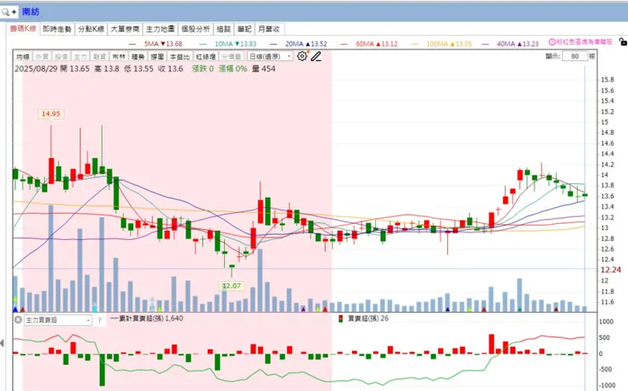The height and width of the screenshot is (391, 628).
Task: Click the stock name 南紡 in header
Action: click(x=31, y=12)
